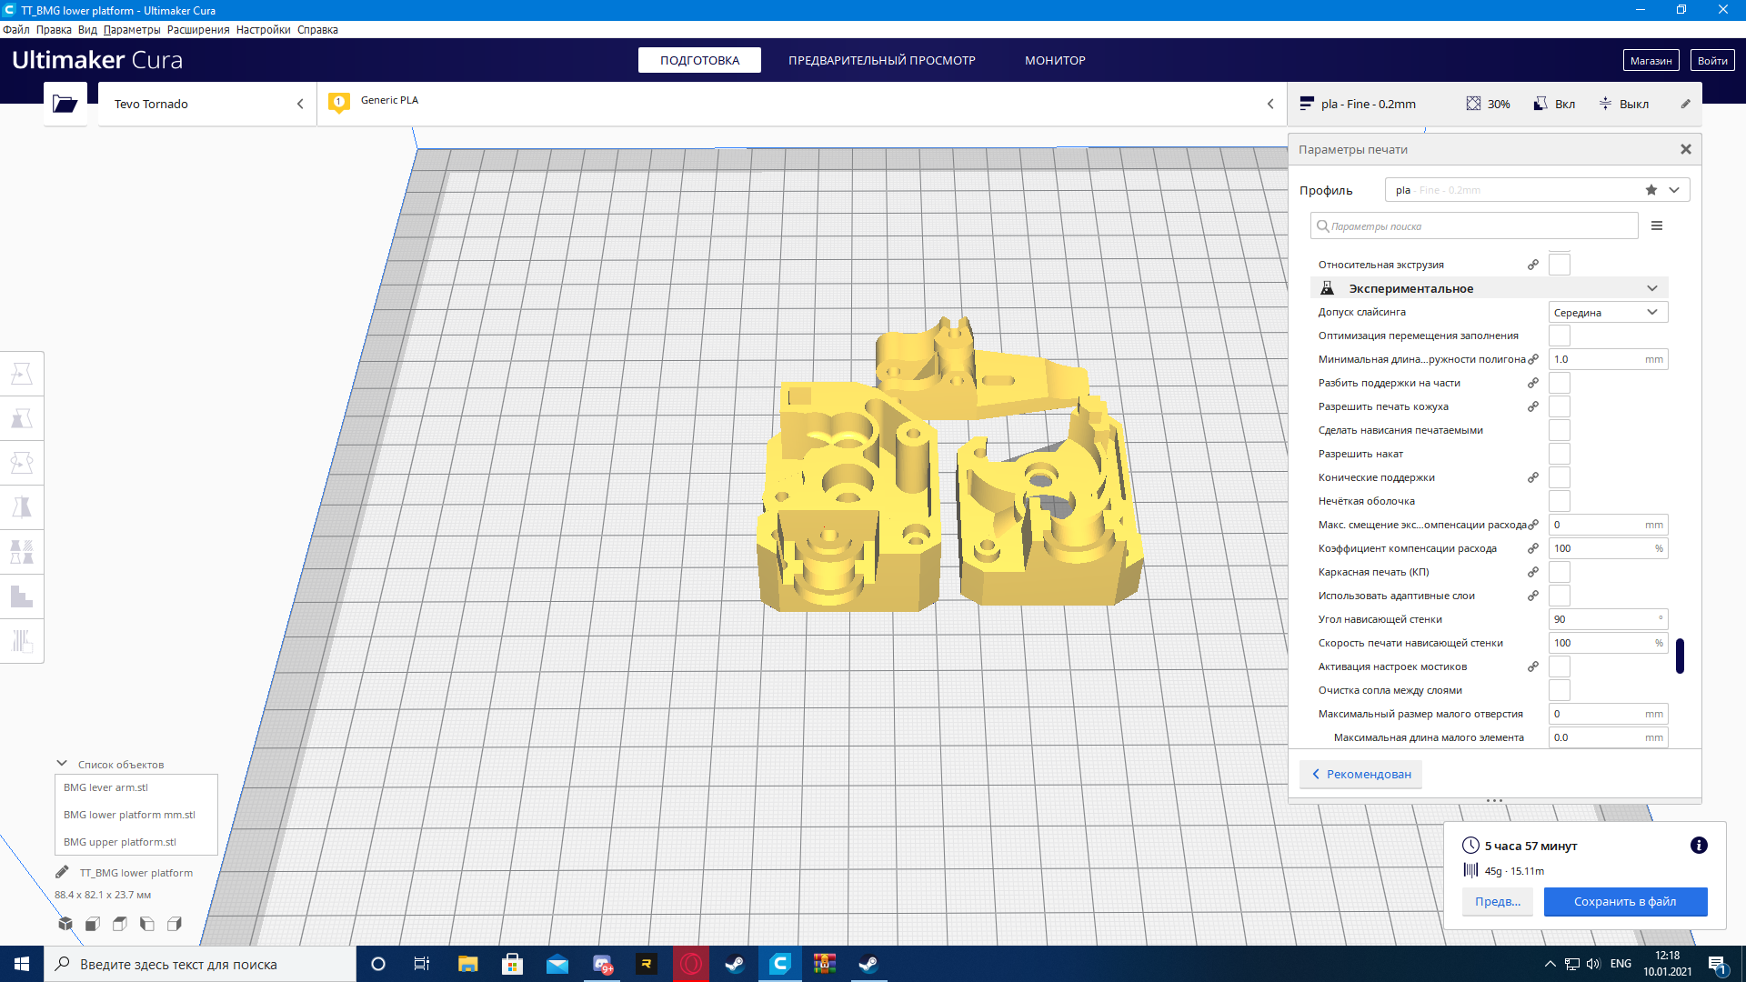Open the Профиль dropdown
Screen dimensions: 1746x982
[1537, 190]
